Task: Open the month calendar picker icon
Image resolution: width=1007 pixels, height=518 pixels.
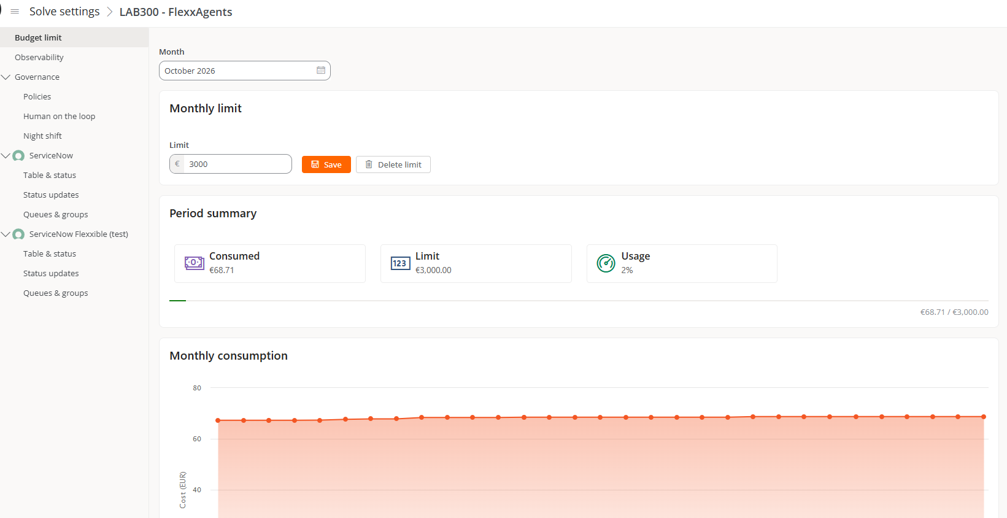Action: pos(321,71)
